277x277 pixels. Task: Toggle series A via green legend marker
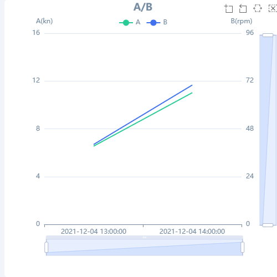pos(126,23)
